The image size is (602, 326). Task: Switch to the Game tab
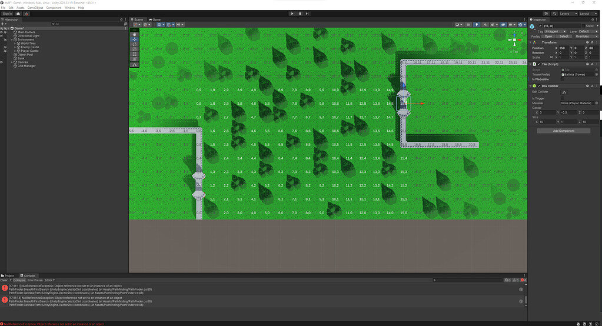click(x=155, y=19)
